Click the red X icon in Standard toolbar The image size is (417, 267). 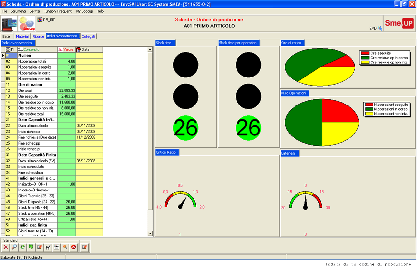[x=6, y=247]
